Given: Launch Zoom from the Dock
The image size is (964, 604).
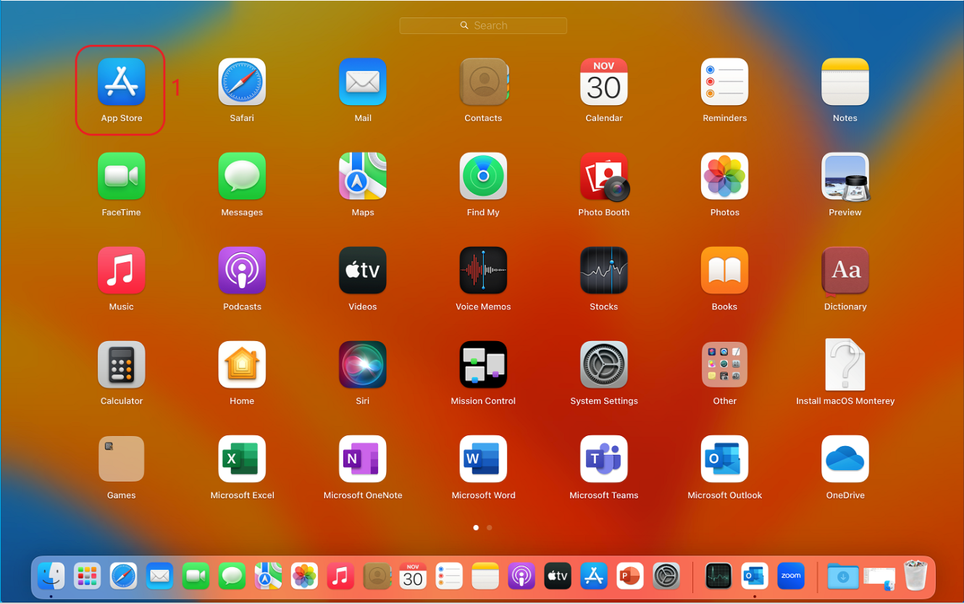Looking at the screenshot, I should point(791,576).
